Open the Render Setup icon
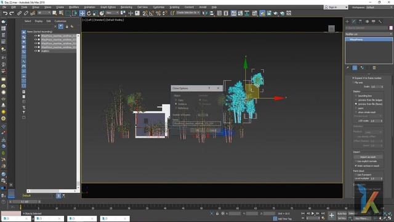The height and width of the screenshot is (222, 394). pos(262,13)
